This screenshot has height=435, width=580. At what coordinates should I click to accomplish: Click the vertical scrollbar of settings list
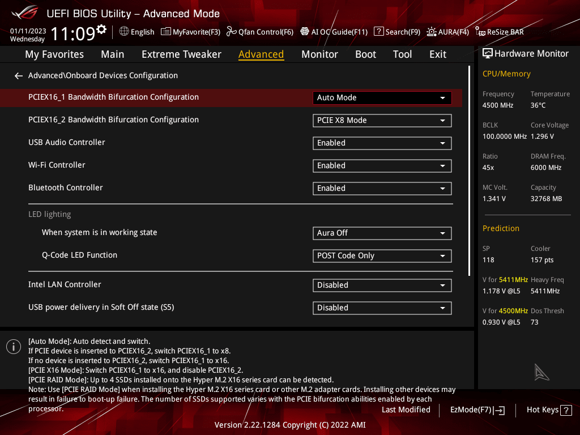(469, 171)
